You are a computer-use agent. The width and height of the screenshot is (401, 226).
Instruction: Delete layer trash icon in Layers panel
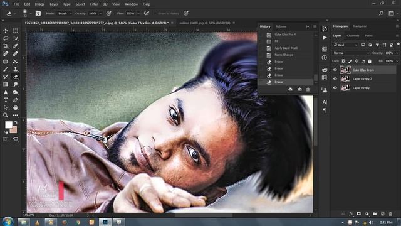pyautogui.click(x=390, y=213)
